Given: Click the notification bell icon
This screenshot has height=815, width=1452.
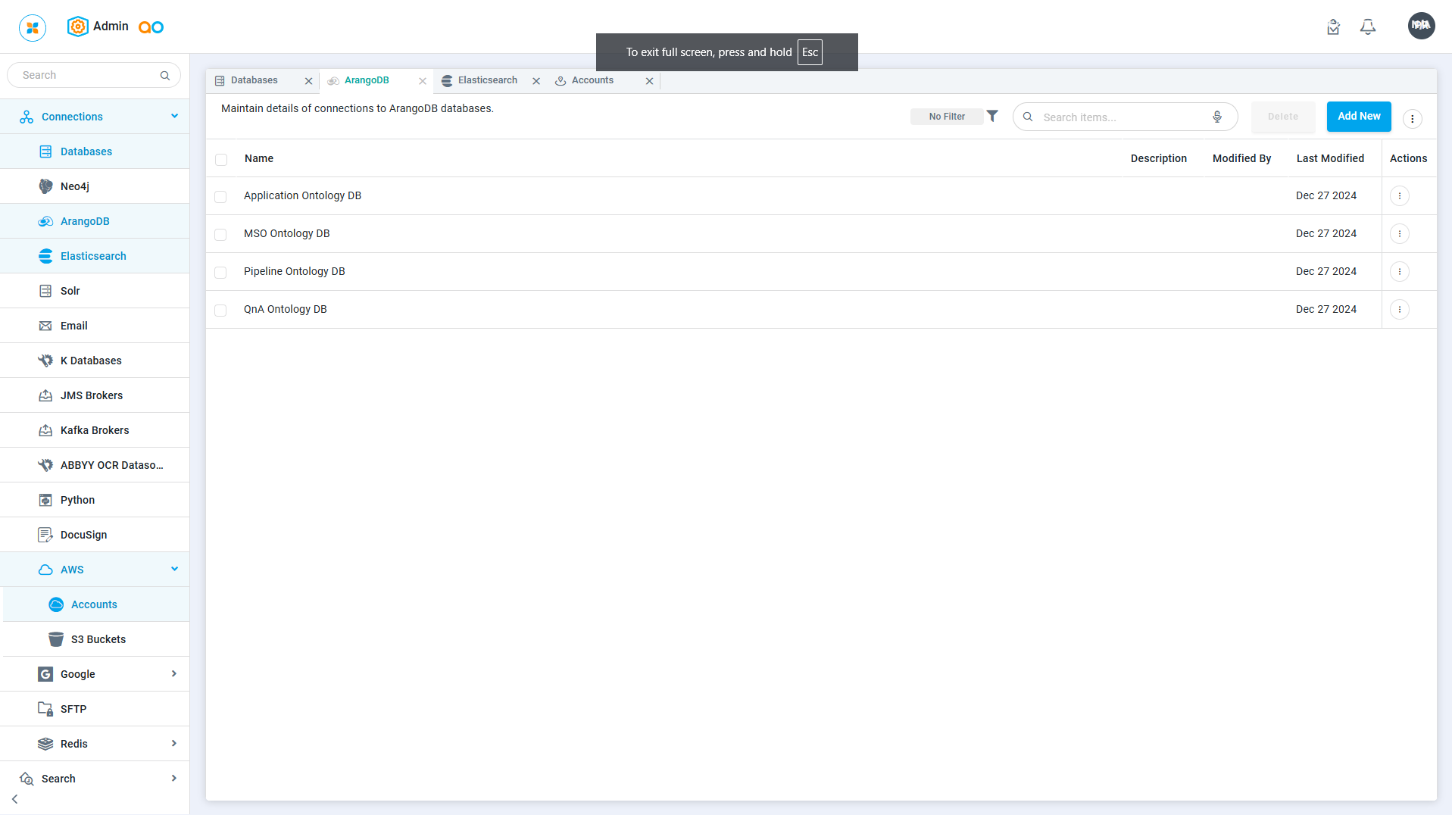Looking at the screenshot, I should click(1367, 27).
